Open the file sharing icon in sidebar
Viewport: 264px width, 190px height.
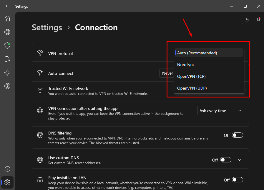pyautogui.click(x=7, y=59)
